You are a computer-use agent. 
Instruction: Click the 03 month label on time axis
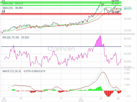(101, 98)
